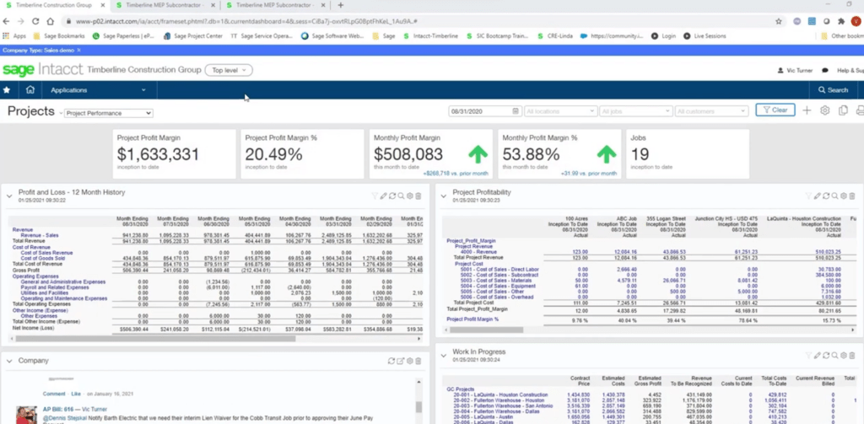Open the All jobs filter dropdown
The height and width of the screenshot is (424, 864).
click(x=636, y=111)
